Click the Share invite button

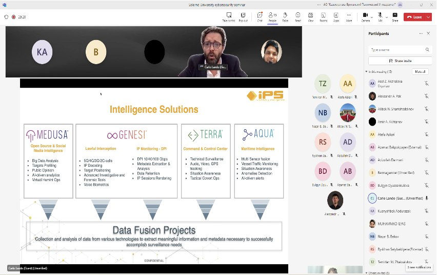[x=400, y=61]
